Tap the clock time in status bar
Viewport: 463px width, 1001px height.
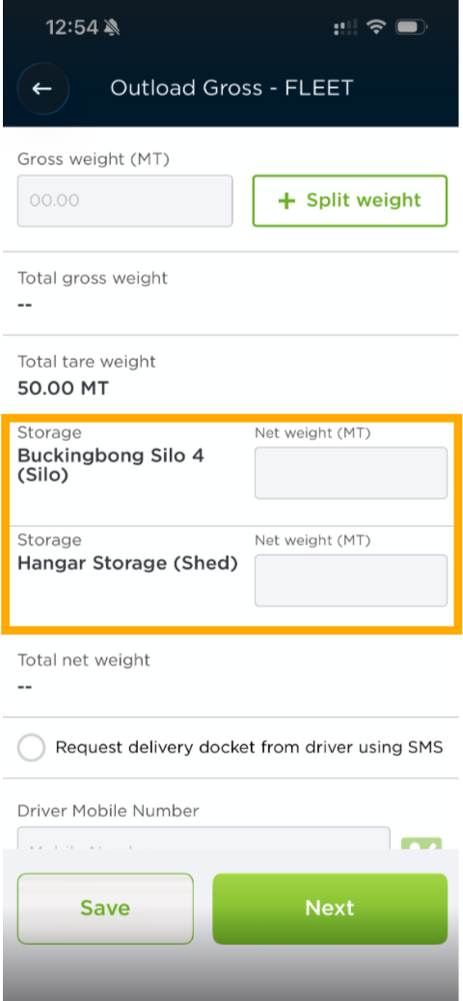(x=72, y=27)
